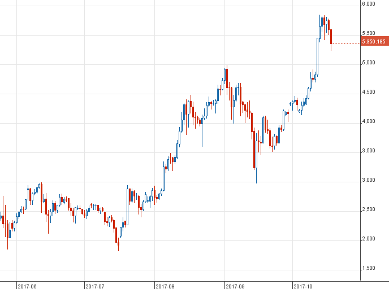Click the 4,500 price axis label
The image size is (389, 289).
(369, 92)
